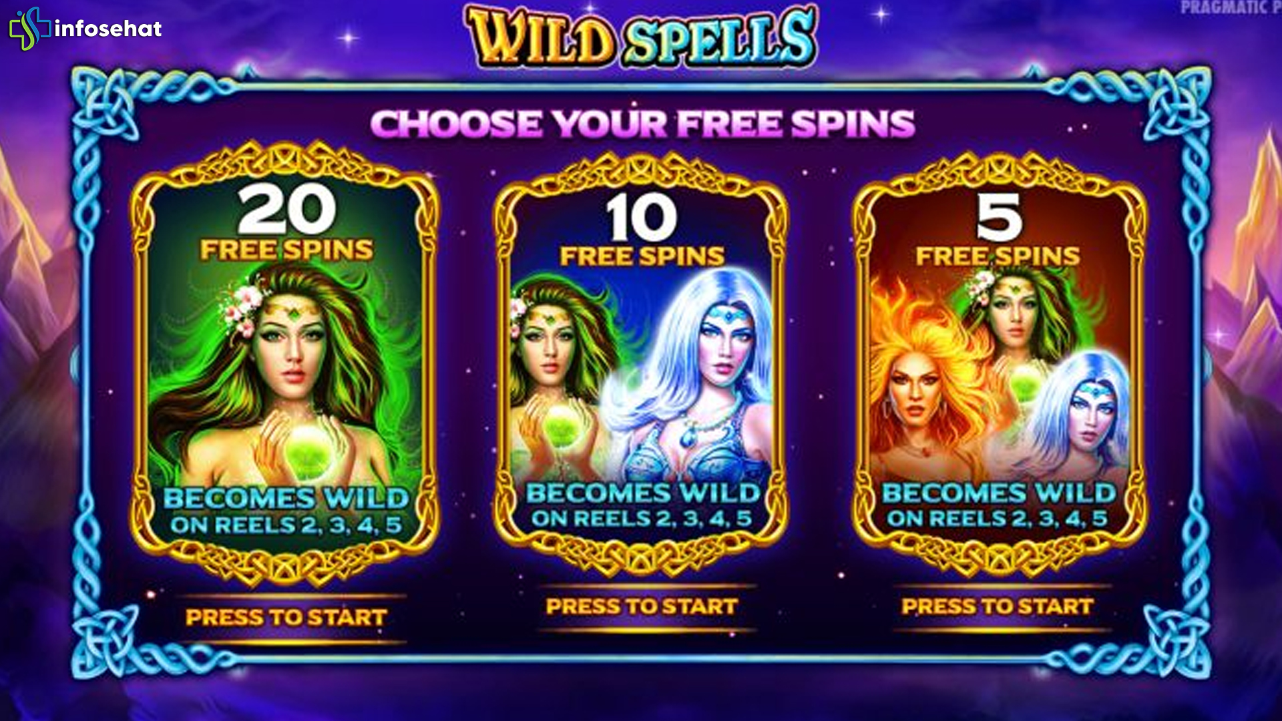This screenshot has width=1282, height=721.
Task: Click Becomes Wild text on the middle card
Action: (642, 493)
